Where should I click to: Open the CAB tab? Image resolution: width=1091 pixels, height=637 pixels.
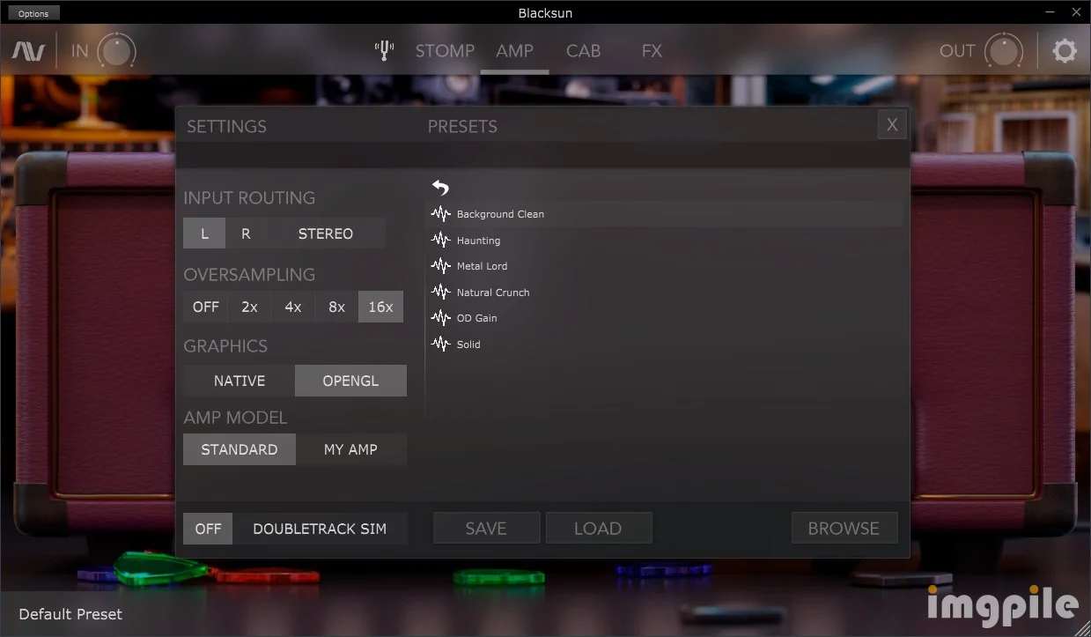tap(583, 51)
